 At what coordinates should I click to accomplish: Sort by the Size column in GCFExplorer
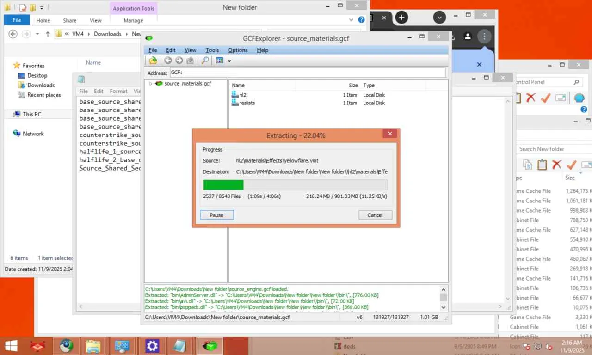(353, 86)
